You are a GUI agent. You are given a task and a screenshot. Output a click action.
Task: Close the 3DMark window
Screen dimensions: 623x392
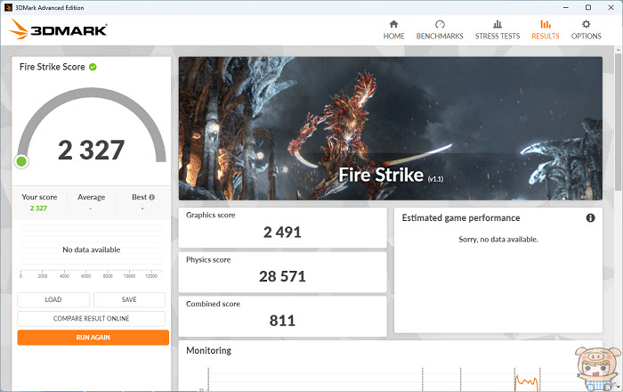click(x=611, y=7)
